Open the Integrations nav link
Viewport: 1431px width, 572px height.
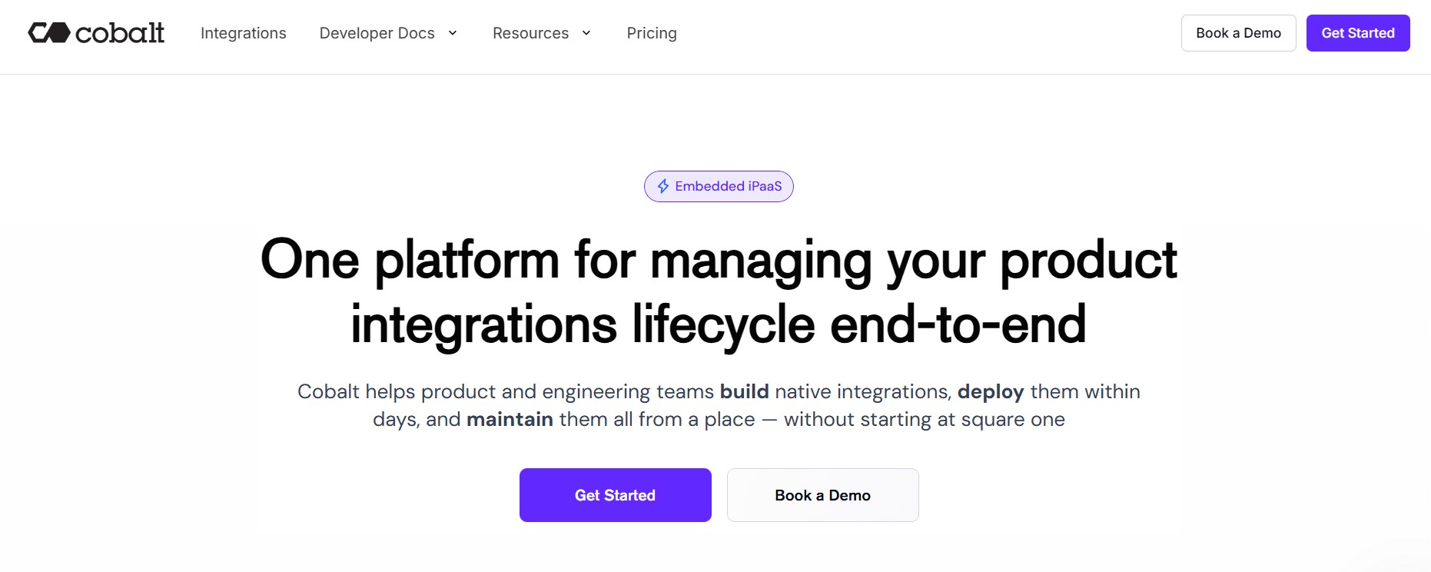click(x=244, y=33)
